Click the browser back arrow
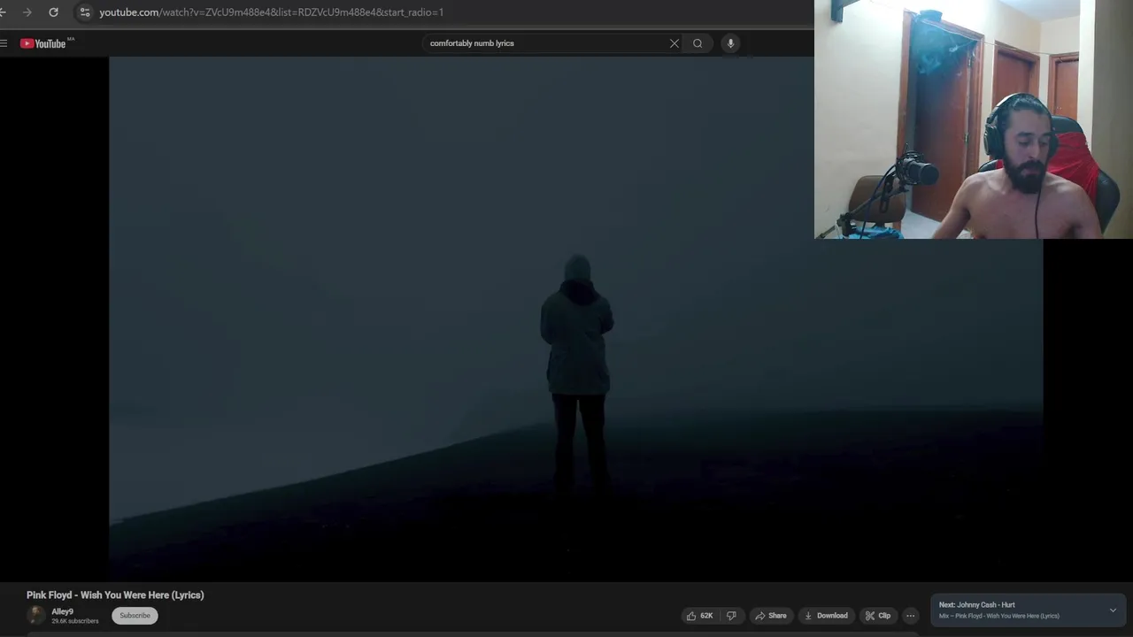Viewport: 1133px width, 637px height. tap(4, 12)
